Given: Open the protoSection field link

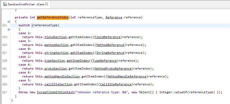Looking at the screenshot, I should click(56, 69).
